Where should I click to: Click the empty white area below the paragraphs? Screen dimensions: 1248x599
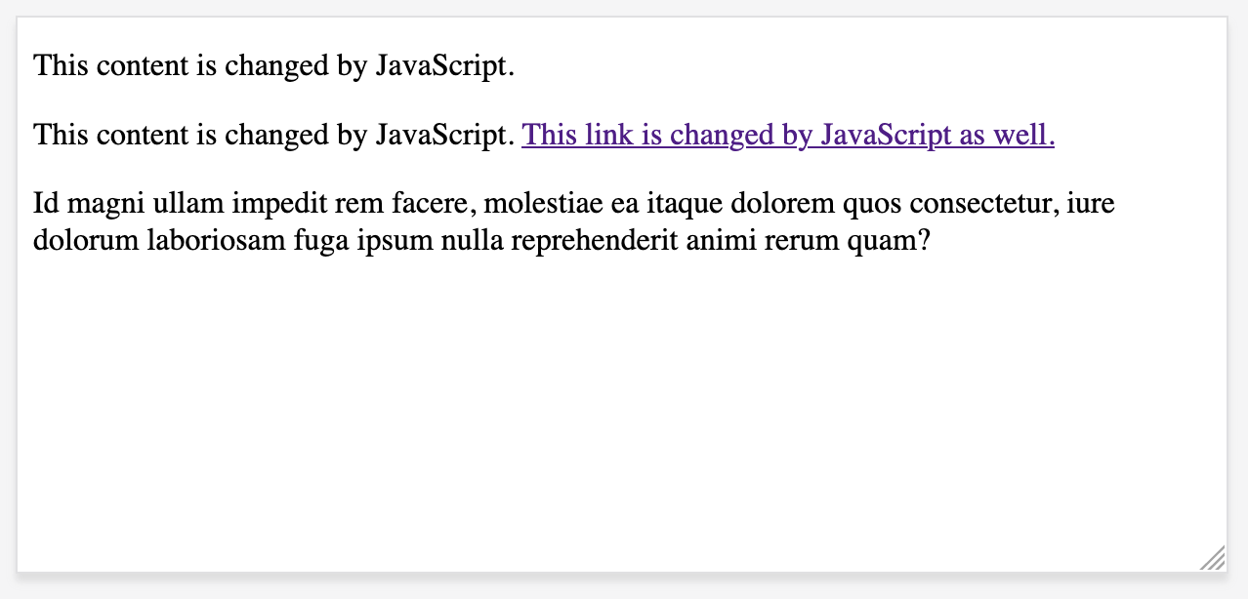click(621, 410)
